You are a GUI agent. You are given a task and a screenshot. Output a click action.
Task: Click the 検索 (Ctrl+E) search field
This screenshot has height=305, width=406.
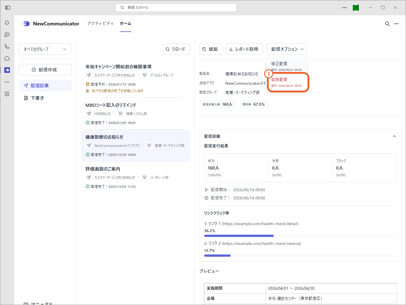click(x=176, y=8)
